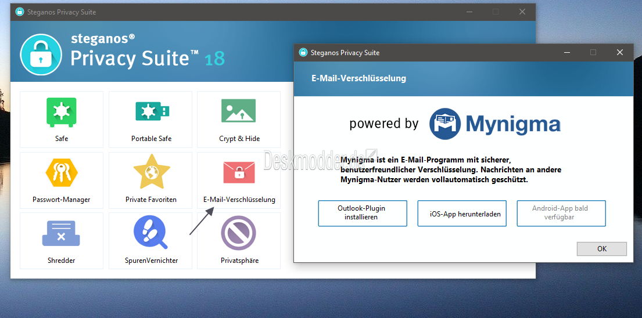Open the green Safe vault icon
The width and height of the screenshot is (642, 318).
[62, 112]
